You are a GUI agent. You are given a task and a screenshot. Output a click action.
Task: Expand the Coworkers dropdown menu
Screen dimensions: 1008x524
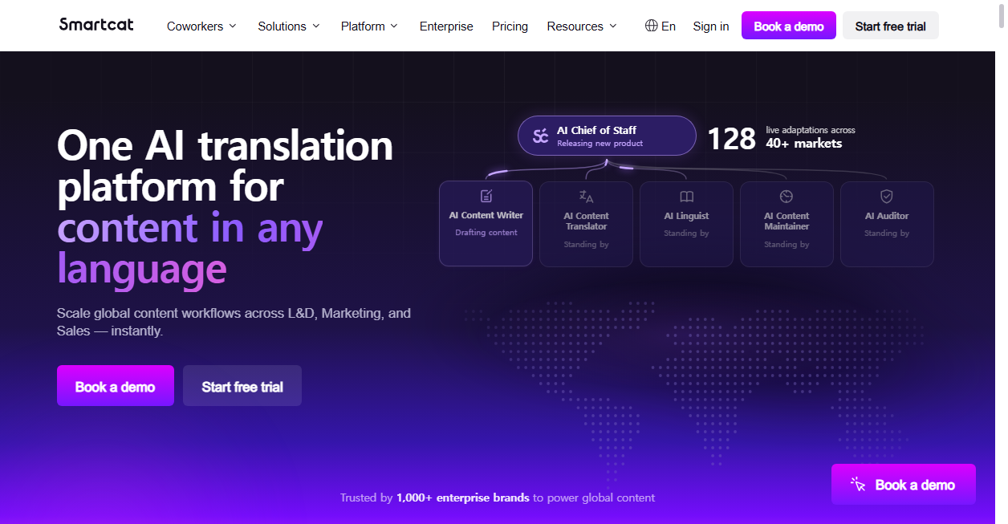click(x=201, y=26)
